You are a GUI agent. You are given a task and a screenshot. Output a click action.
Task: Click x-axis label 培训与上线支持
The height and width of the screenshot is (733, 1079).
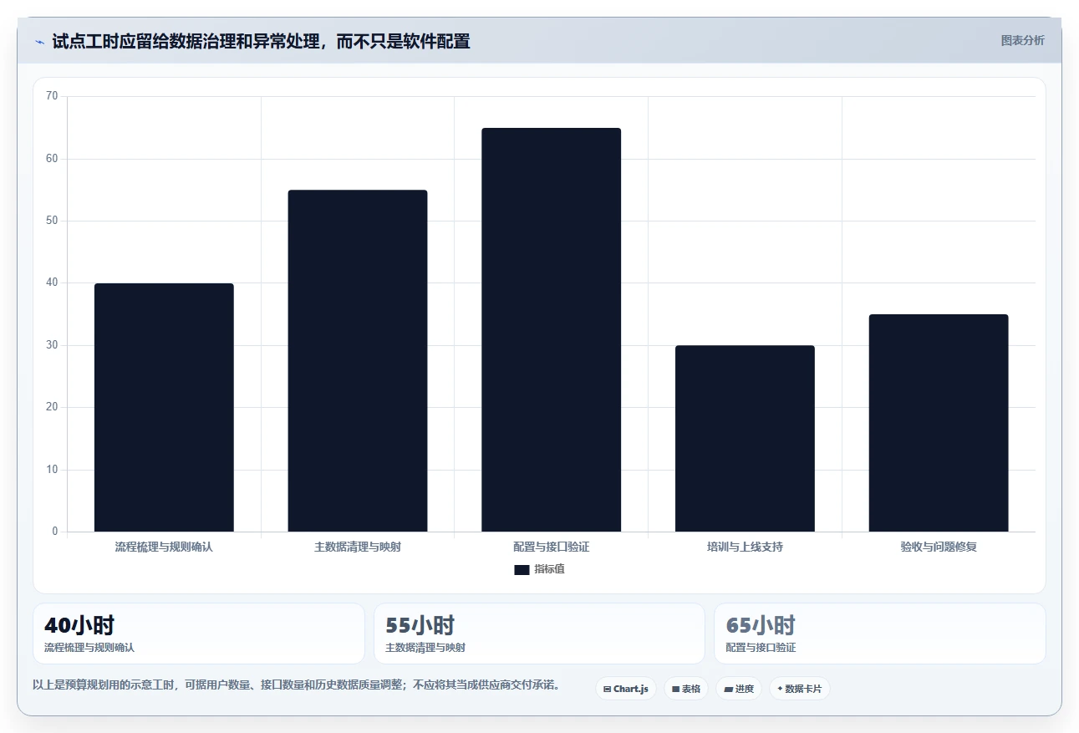click(x=745, y=547)
